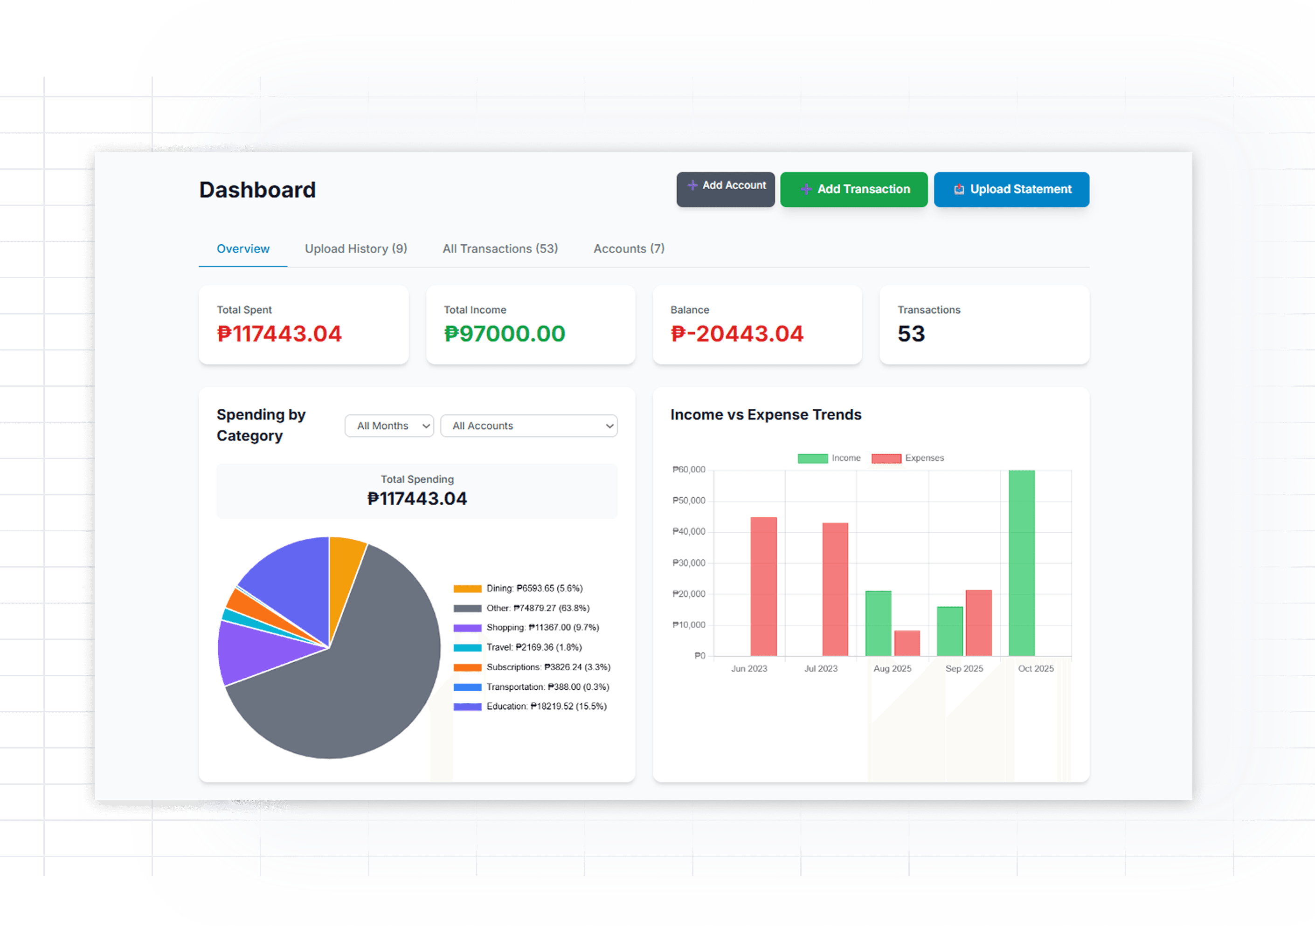
Task: Select the Accounts tab
Action: [628, 248]
